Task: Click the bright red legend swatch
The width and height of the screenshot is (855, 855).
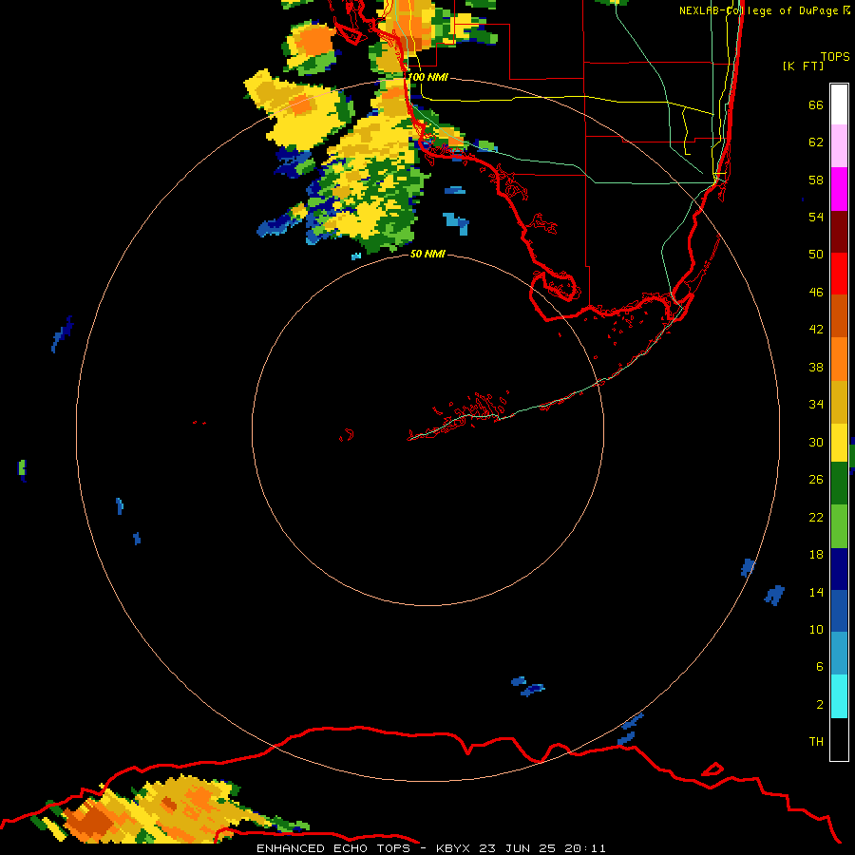Action: click(839, 274)
